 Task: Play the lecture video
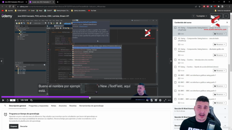pyautogui.click(x=3, y=100)
